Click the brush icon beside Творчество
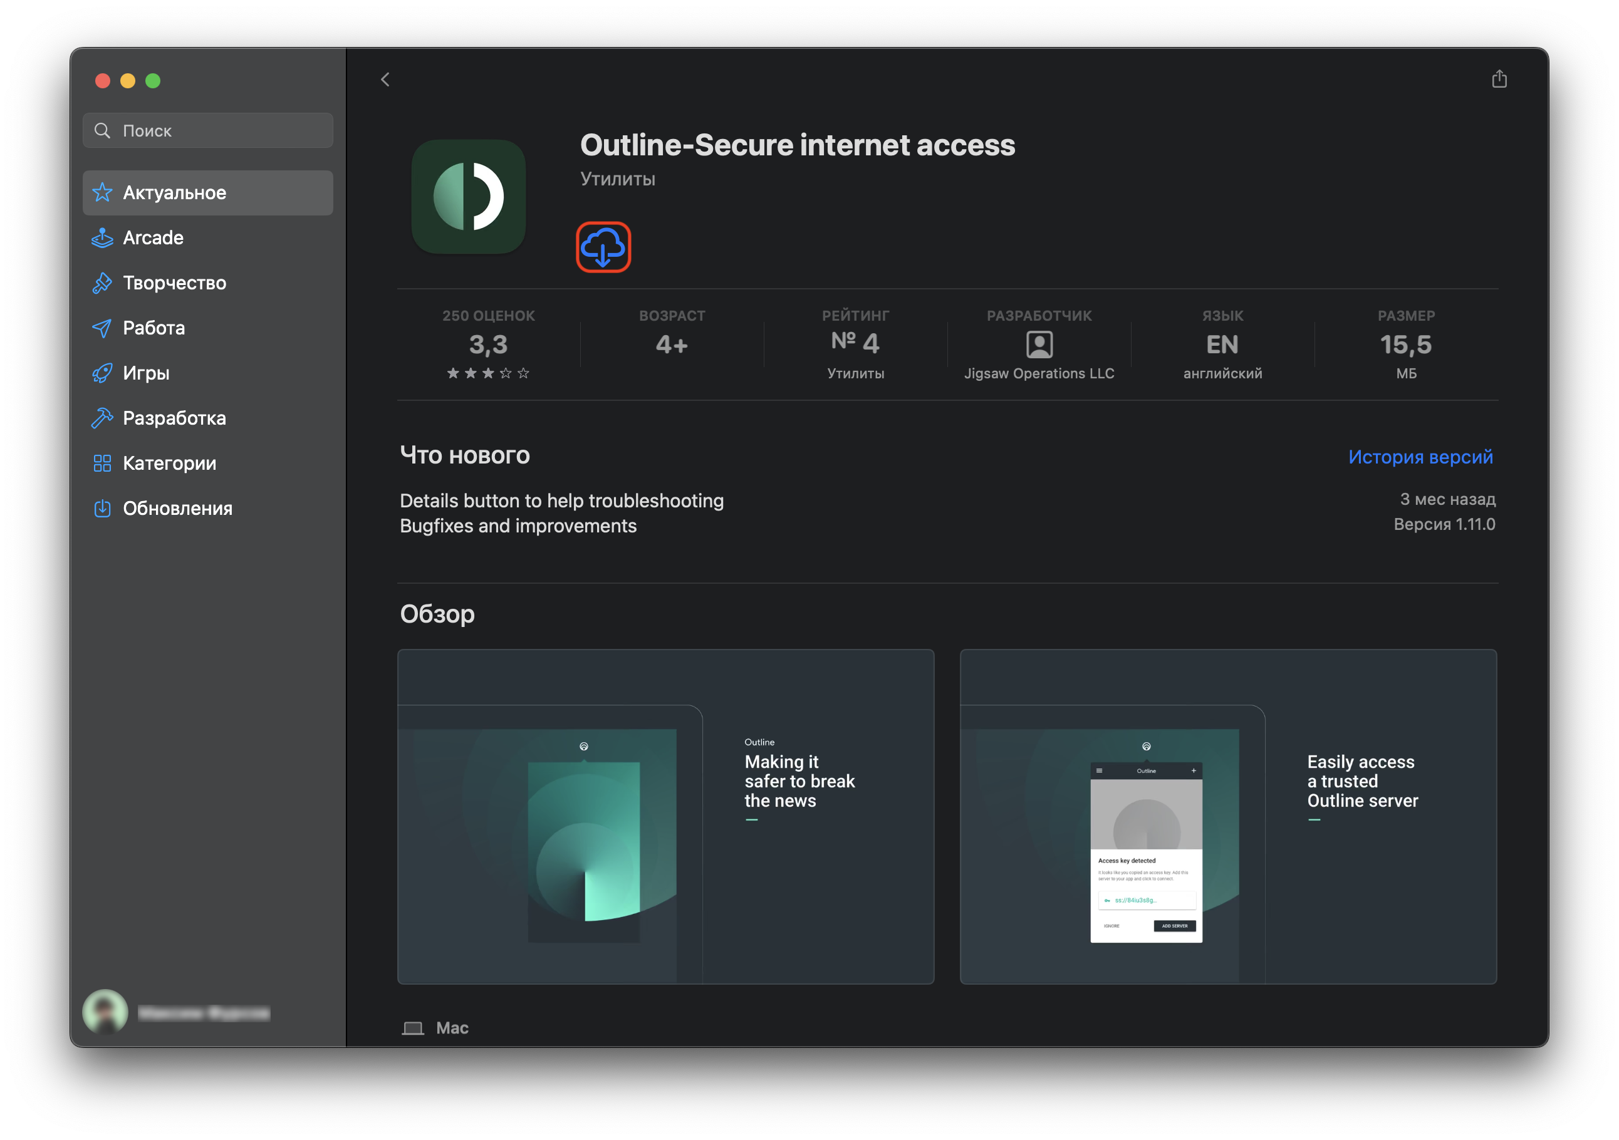Screen dimensions: 1619x1140 (x=102, y=282)
